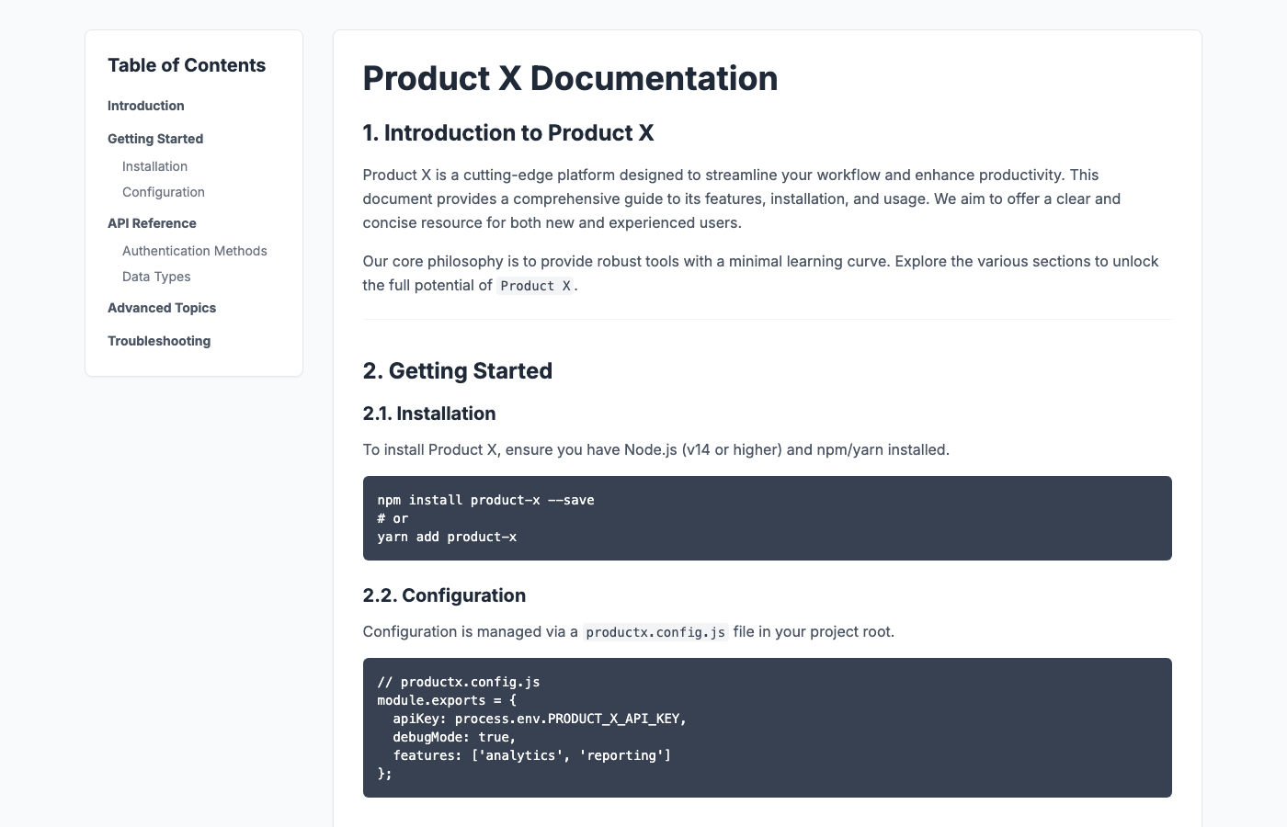
Task: Click the 2. Getting Started heading
Action: (457, 371)
